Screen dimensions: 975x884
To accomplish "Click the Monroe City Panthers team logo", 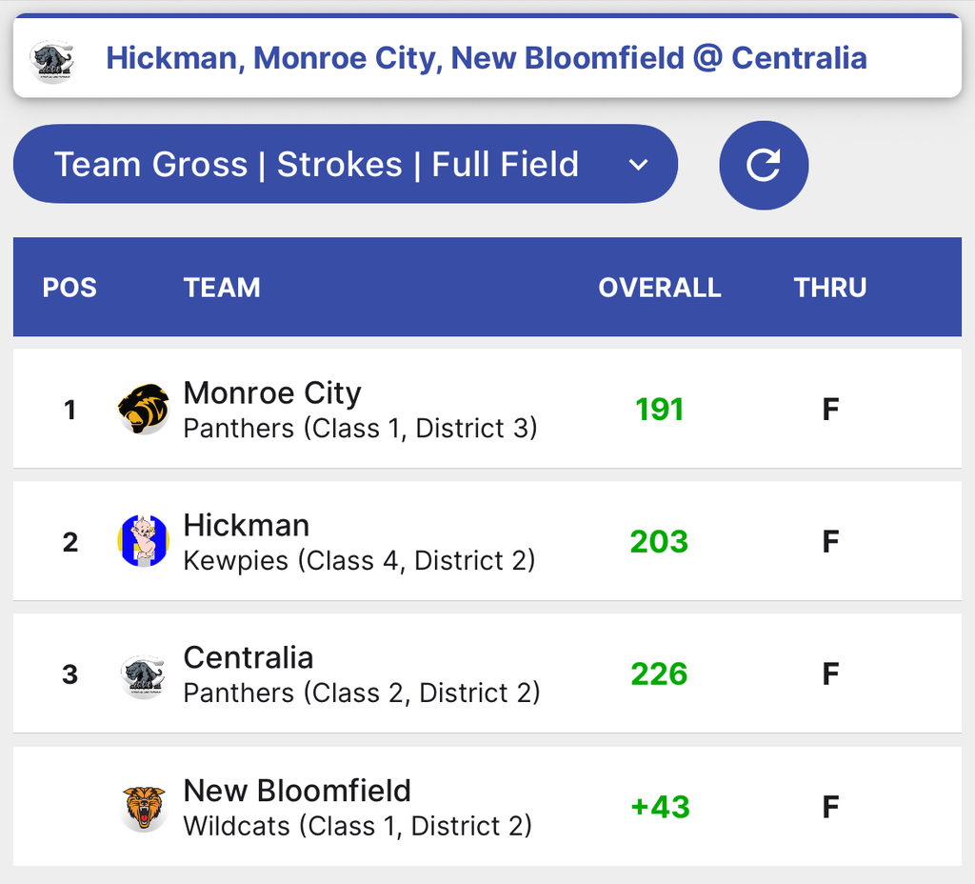I will [144, 410].
